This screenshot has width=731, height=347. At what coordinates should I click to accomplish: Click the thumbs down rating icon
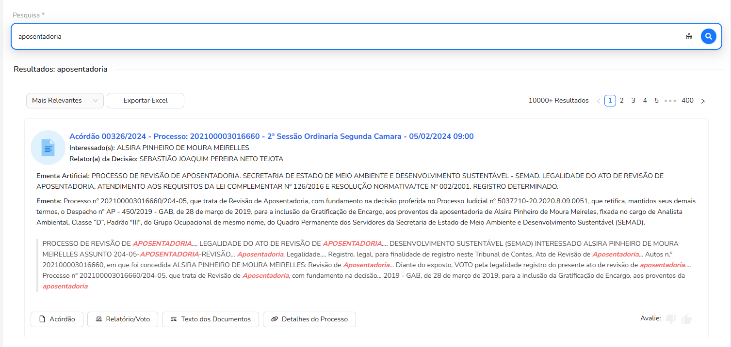(x=671, y=319)
